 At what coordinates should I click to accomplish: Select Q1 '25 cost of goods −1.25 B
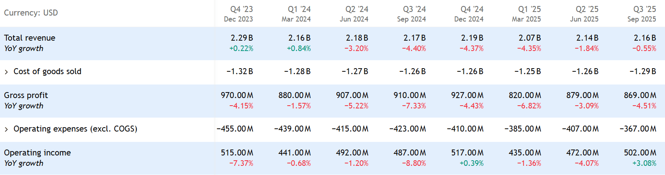click(x=527, y=71)
